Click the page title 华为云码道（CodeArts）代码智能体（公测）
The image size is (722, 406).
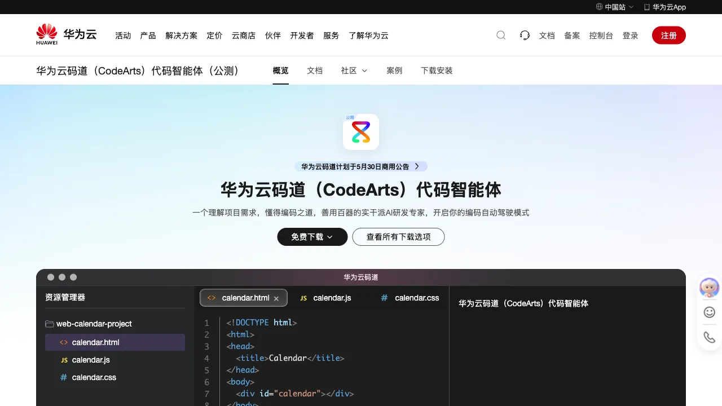140,70
